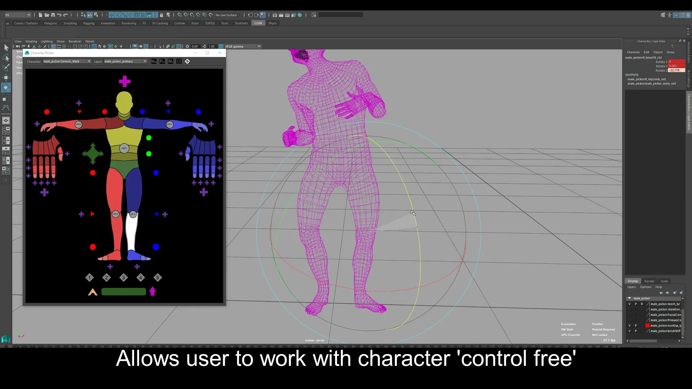Click the refresh icon in the Character Picker toolbar
The image size is (692, 389).
[x=187, y=61]
